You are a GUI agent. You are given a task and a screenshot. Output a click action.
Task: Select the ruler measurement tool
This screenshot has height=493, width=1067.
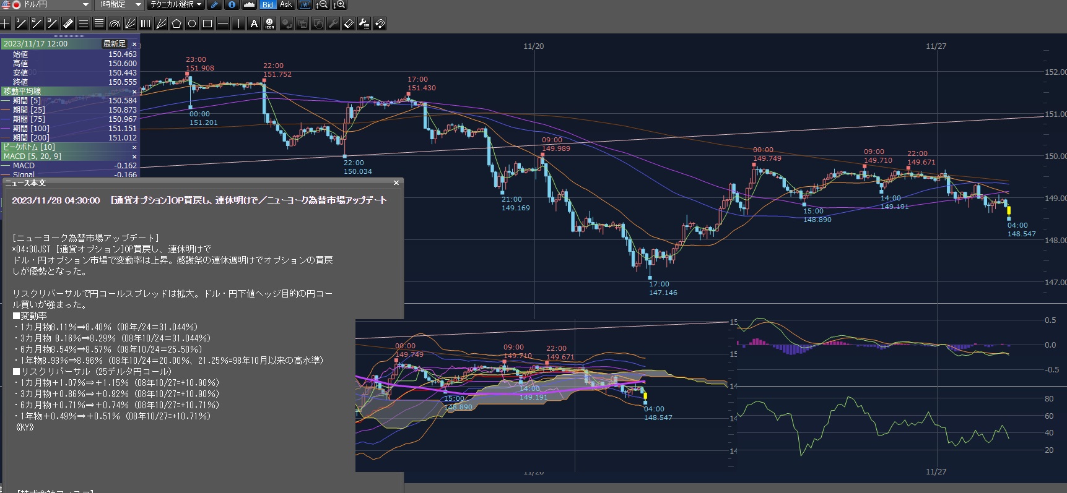pyautogui.click(x=68, y=24)
